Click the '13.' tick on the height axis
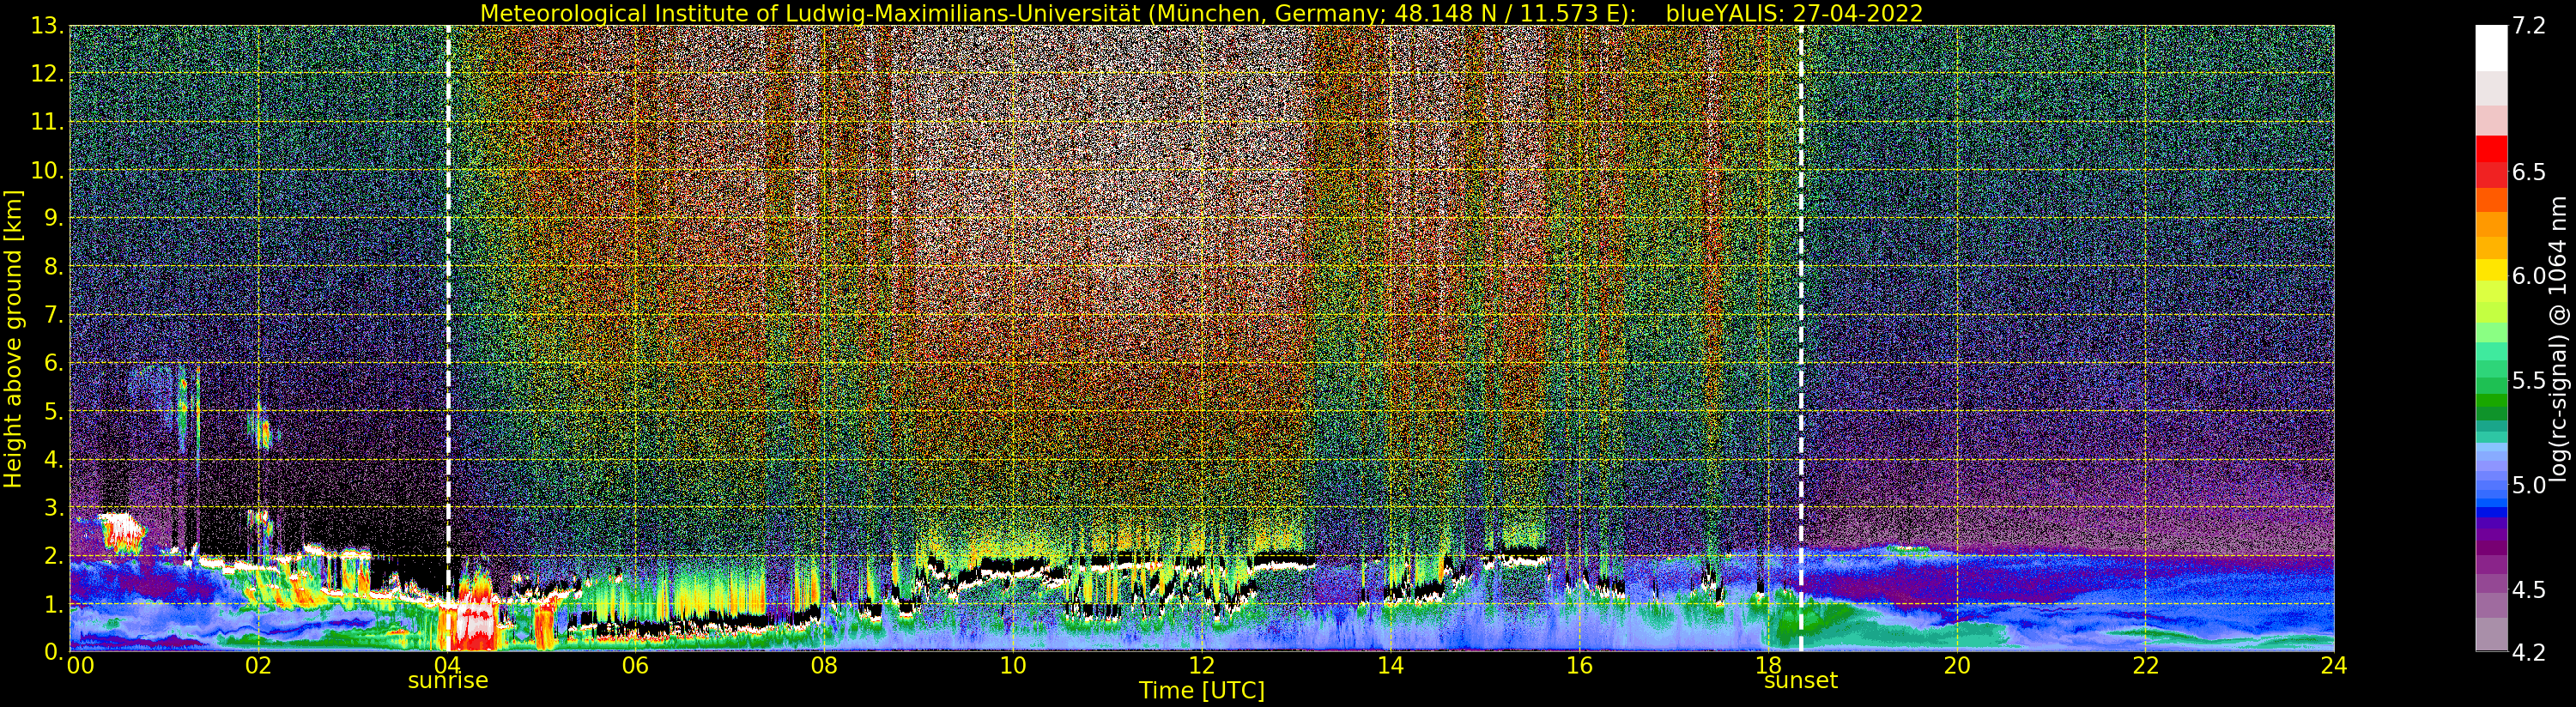This screenshot has height=707, width=2576. (48, 26)
